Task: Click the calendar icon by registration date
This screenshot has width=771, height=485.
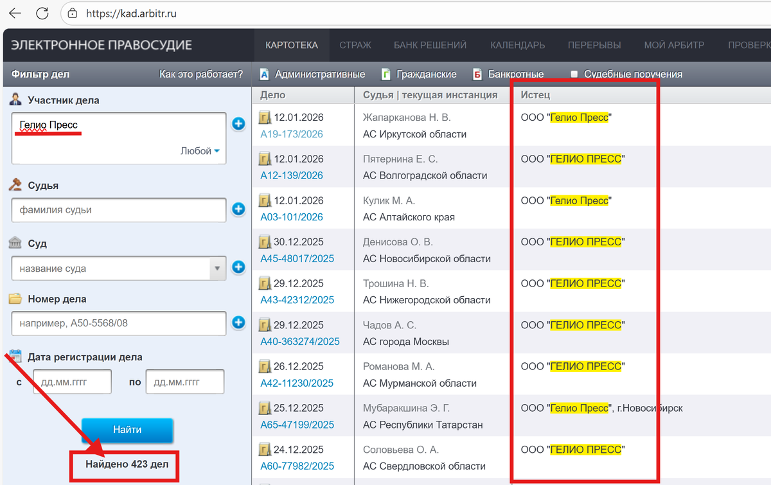Action: (x=15, y=357)
